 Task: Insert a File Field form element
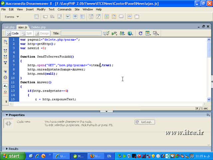[114, 17]
